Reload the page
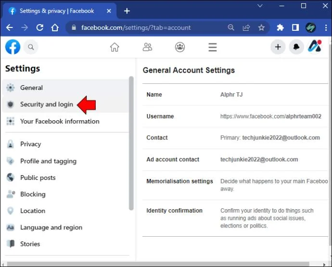The image size is (332, 267). 40,27
